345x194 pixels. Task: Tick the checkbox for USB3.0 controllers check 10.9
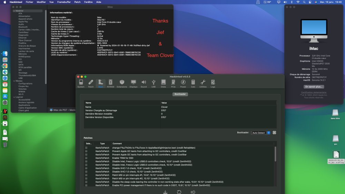pos(86,162)
